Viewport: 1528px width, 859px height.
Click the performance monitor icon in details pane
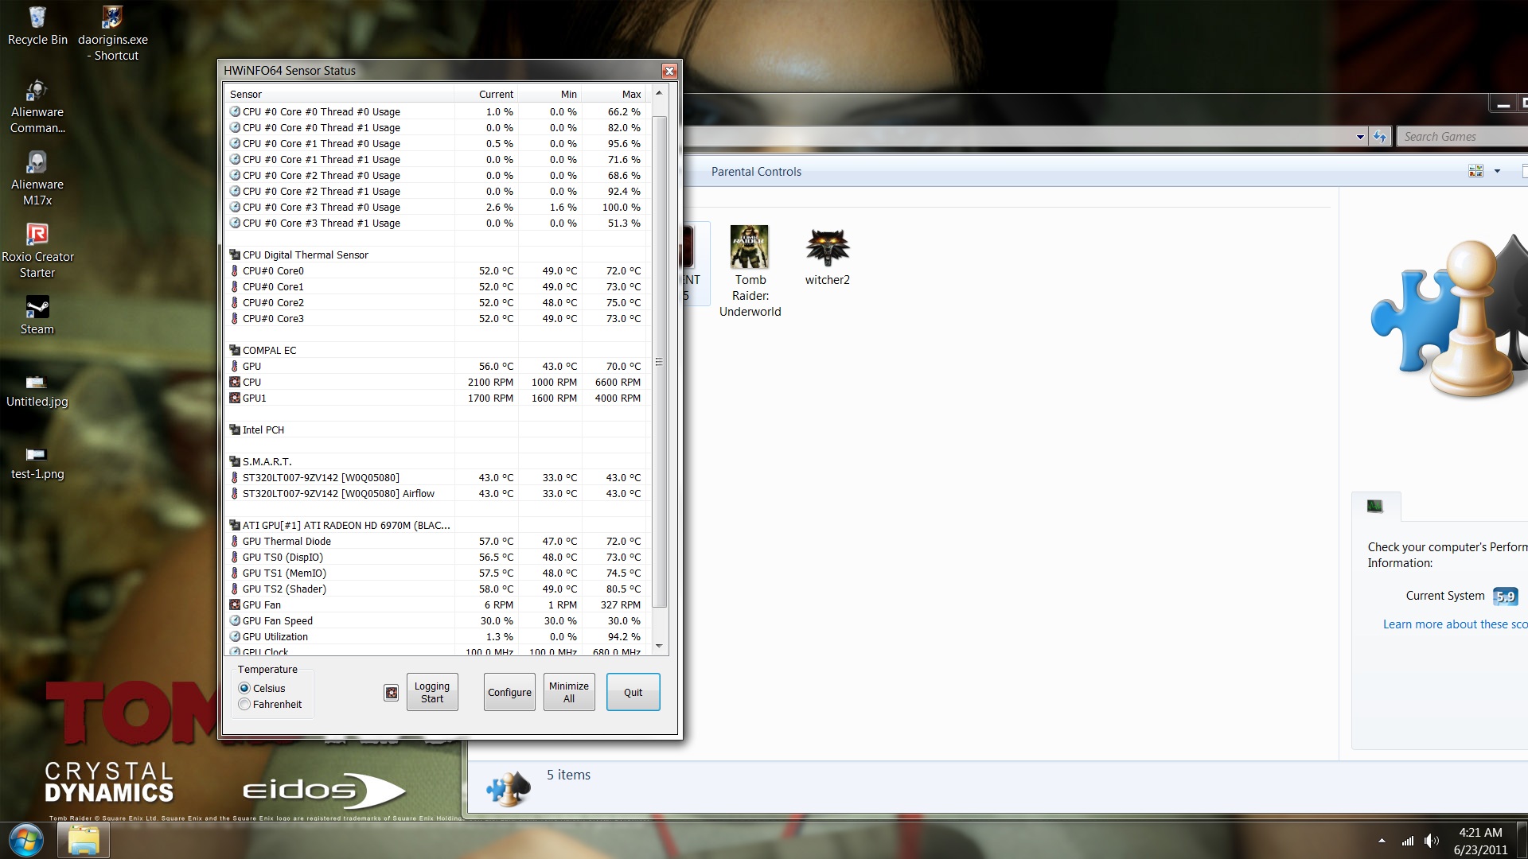(x=1374, y=506)
